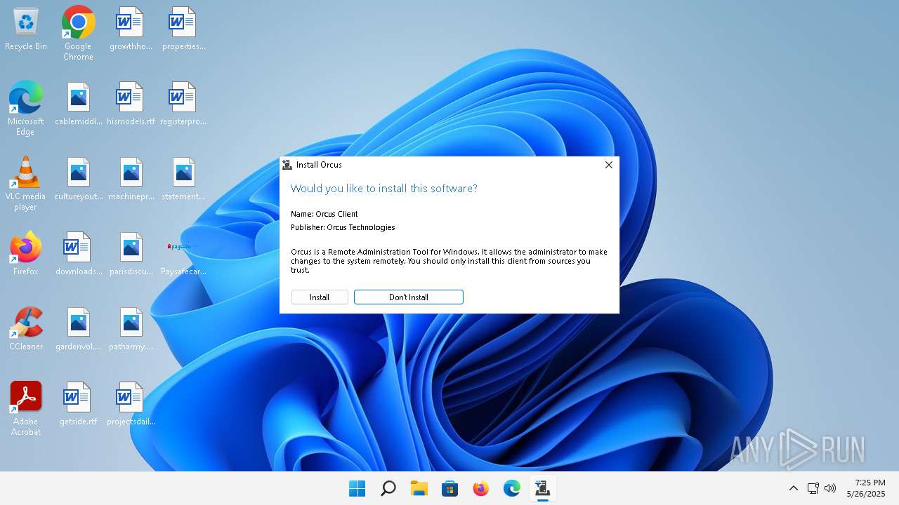This screenshot has width=899, height=505.
Task: Open CCleaner desktop shortcut
Action: coord(26,328)
